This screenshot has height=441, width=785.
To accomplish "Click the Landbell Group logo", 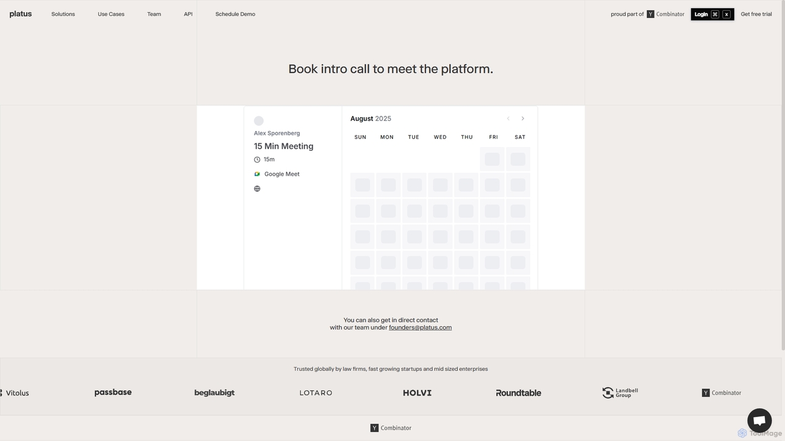I will click(620, 393).
